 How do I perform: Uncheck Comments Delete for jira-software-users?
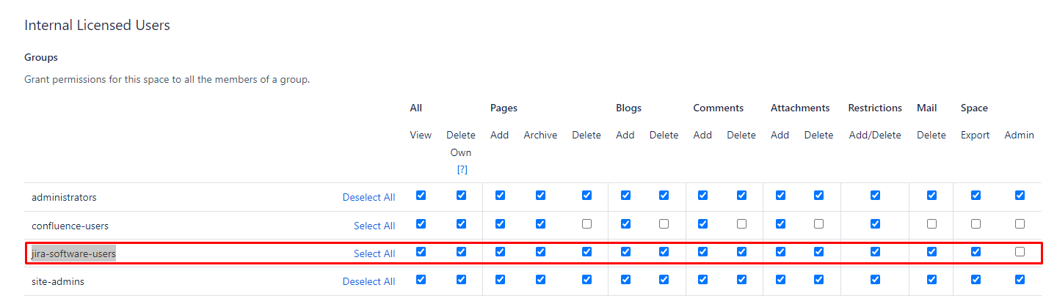[741, 252]
